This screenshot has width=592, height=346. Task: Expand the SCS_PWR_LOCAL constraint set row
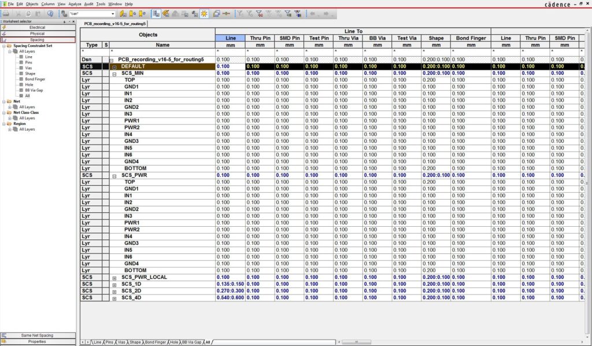[x=114, y=277]
